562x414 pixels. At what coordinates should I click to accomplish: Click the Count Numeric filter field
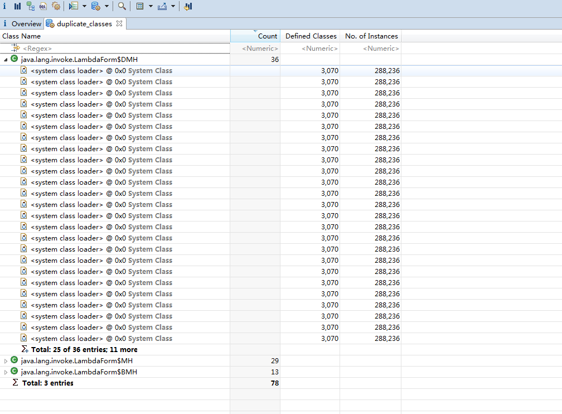coord(255,48)
